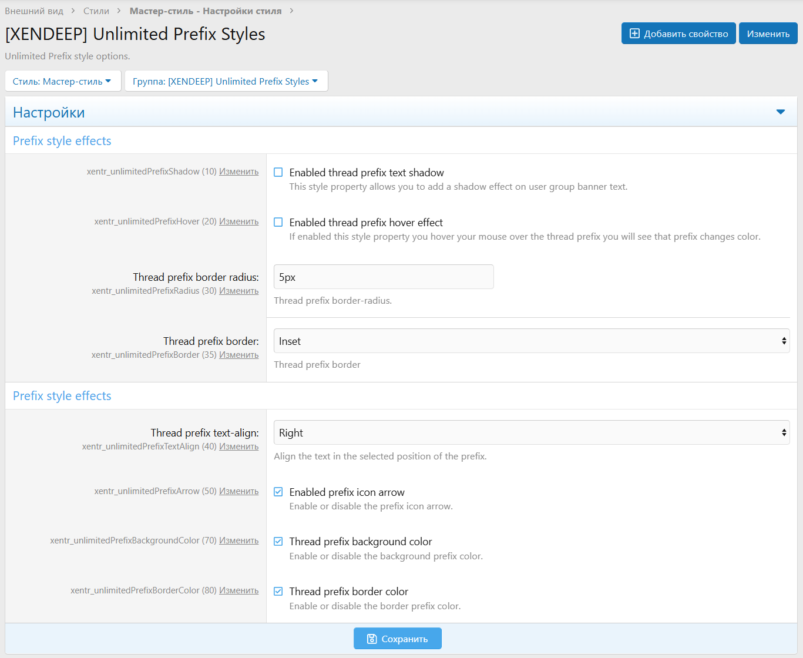Click Изменить link for xentr_unlimitedPrefixShadow

click(239, 172)
